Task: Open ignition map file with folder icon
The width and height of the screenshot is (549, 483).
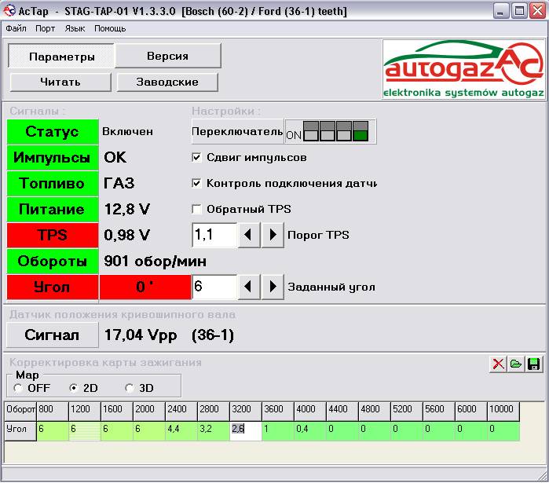Action: [x=516, y=364]
